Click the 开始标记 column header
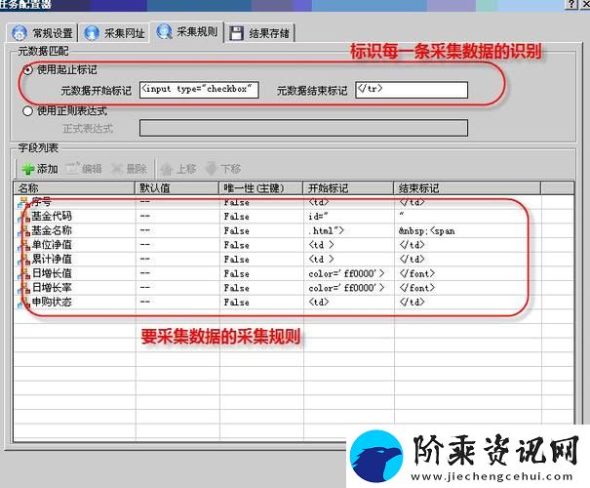 (x=349, y=188)
